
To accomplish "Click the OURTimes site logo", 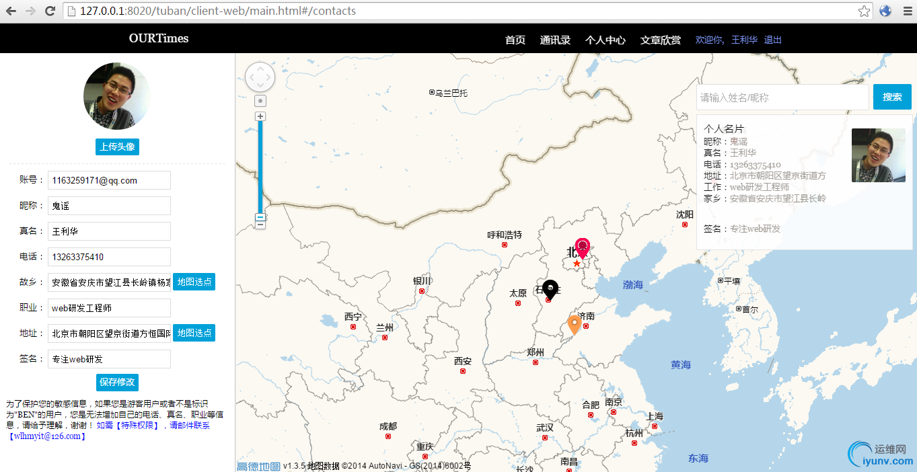I will click(x=159, y=38).
